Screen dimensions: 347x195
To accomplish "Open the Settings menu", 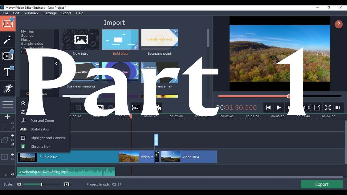I will click(x=50, y=13).
